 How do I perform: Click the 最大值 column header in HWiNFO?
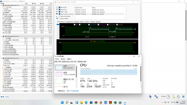(x=42, y=4)
